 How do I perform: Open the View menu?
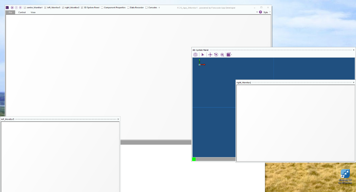(33, 12)
